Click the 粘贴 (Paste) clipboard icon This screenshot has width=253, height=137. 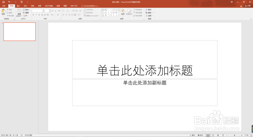3,11
